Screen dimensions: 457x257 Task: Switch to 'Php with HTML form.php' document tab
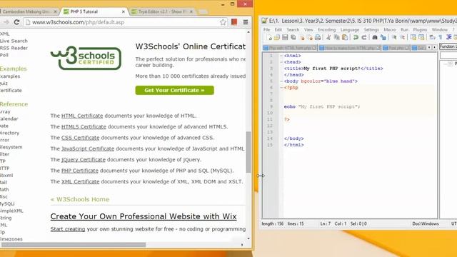(x=290, y=48)
